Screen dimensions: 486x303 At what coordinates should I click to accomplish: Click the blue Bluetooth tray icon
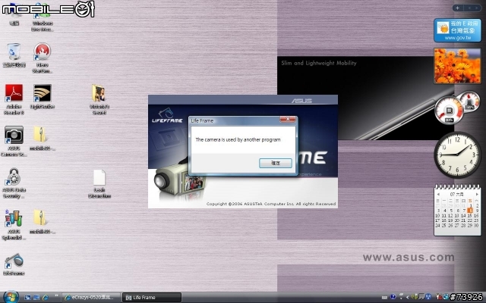point(428,297)
